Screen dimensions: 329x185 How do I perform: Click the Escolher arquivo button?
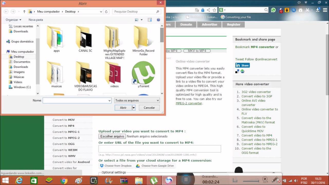coord(112,136)
